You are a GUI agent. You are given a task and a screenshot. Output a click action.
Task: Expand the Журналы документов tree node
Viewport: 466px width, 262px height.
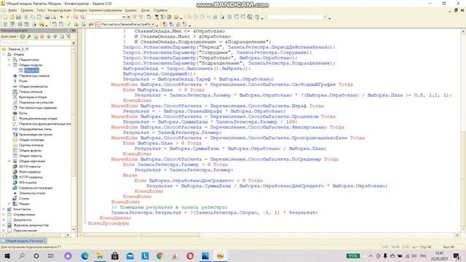(4, 225)
